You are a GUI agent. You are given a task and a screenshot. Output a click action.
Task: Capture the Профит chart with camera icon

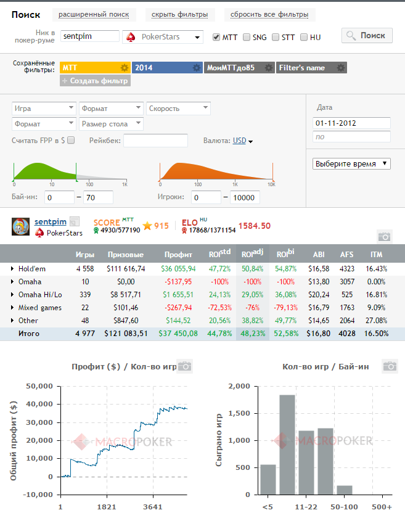185,366
